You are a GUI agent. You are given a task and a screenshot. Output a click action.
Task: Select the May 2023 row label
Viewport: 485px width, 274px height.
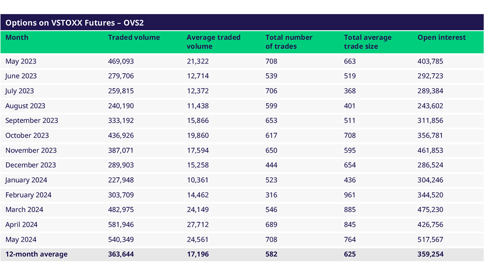click(x=21, y=61)
